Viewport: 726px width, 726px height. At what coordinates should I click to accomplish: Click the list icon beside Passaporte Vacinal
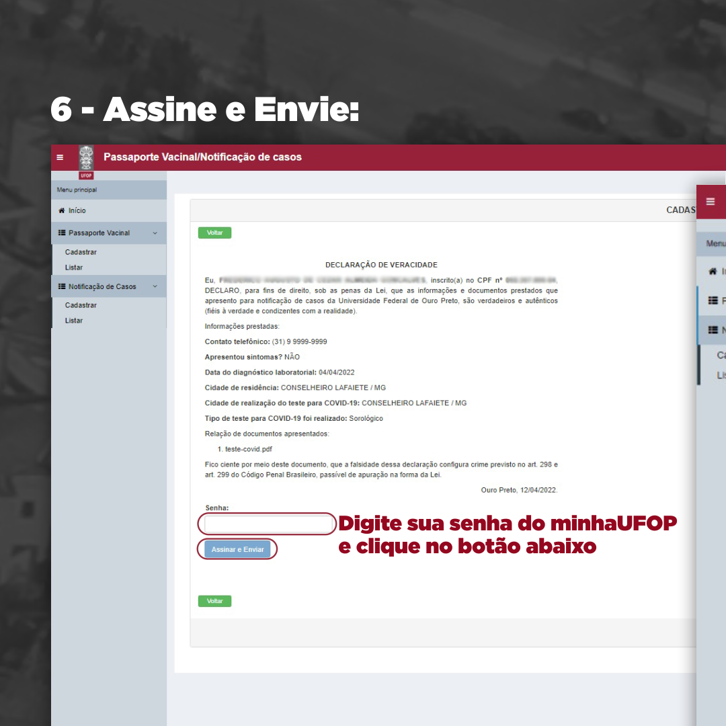tap(62, 233)
